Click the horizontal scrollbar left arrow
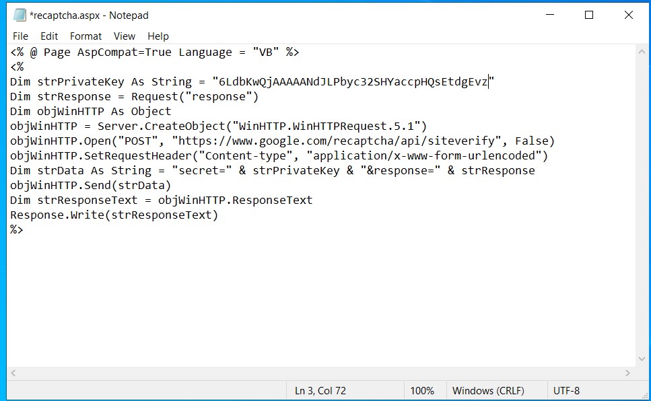This screenshot has width=651, height=401. [13, 373]
